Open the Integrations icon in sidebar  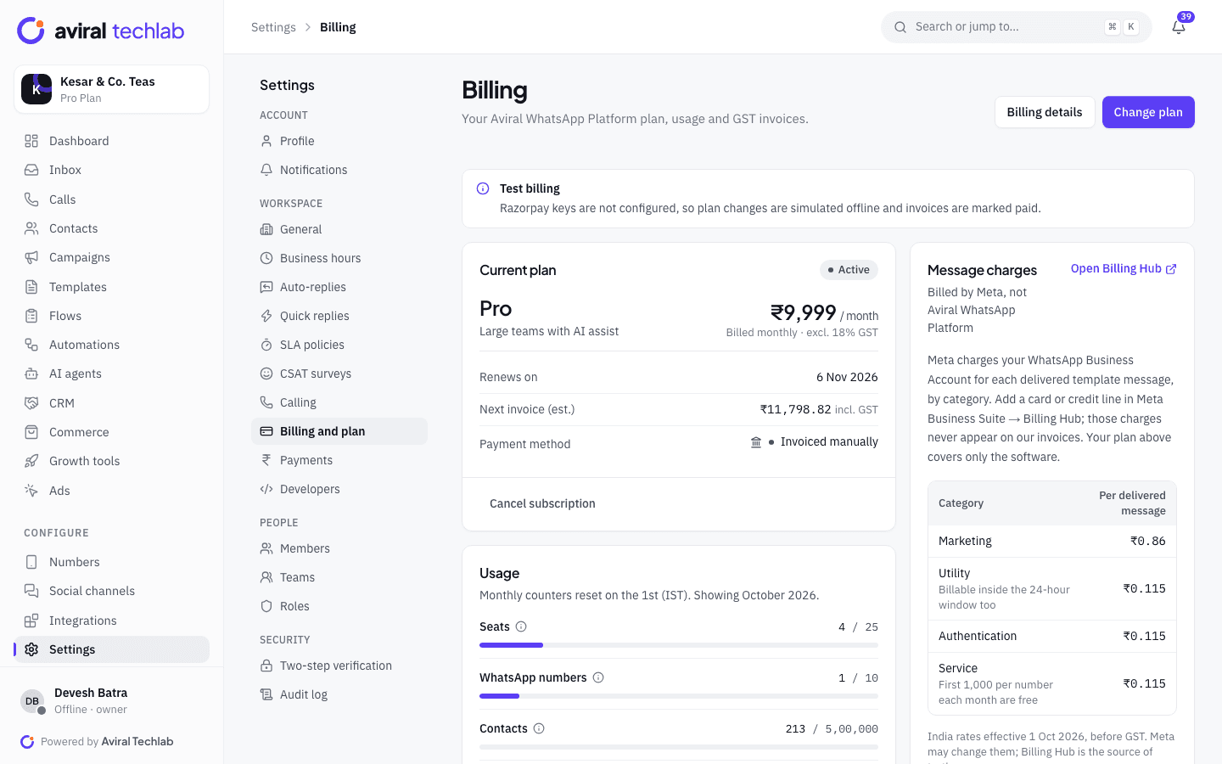click(31, 621)
